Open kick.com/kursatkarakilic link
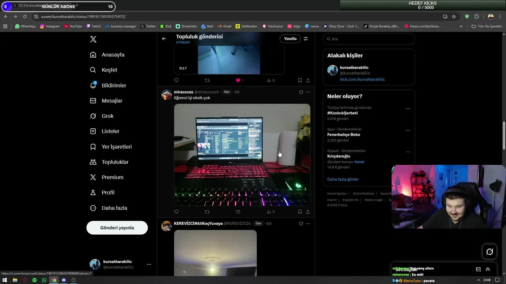The image size is (506, 284). (362, 79)
